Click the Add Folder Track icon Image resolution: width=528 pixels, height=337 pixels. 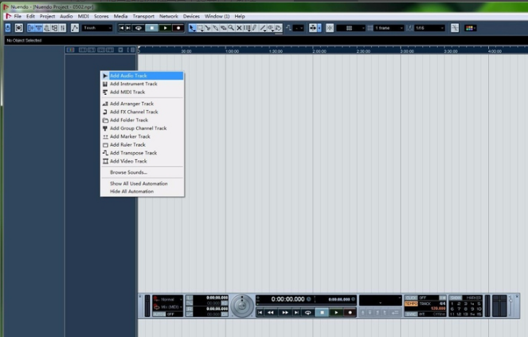(x=105, y=120)
